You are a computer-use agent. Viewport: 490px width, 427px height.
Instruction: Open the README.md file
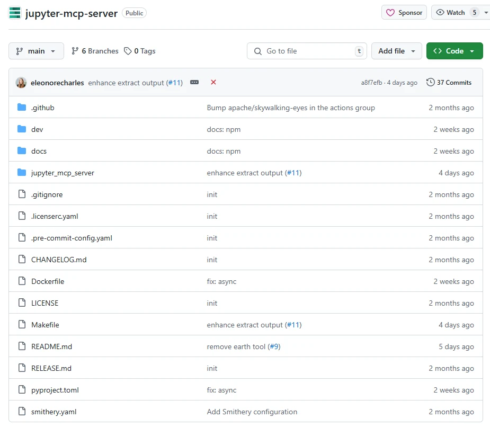pyautogui.click(x=51, y=346)
